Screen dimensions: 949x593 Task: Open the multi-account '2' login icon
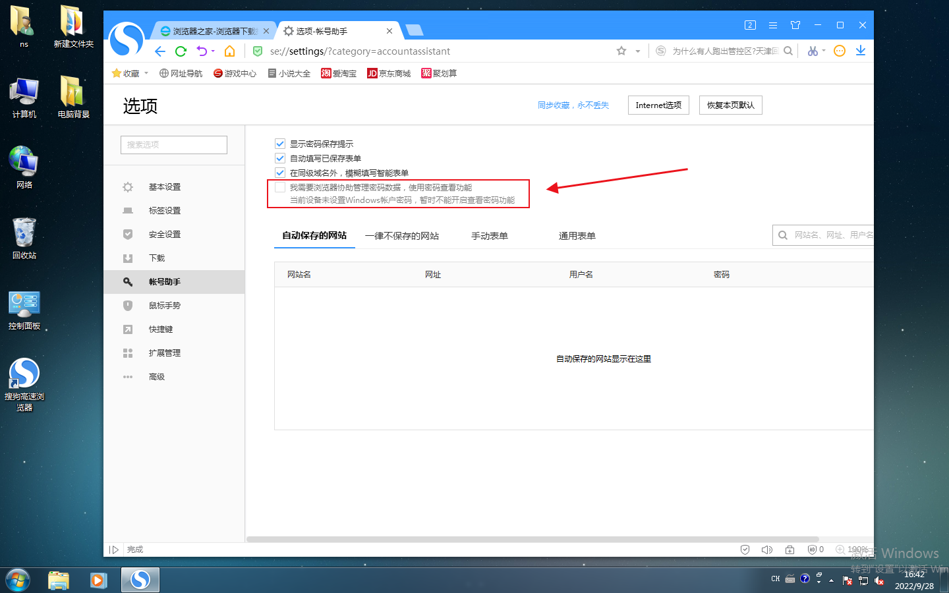[750, 25]
